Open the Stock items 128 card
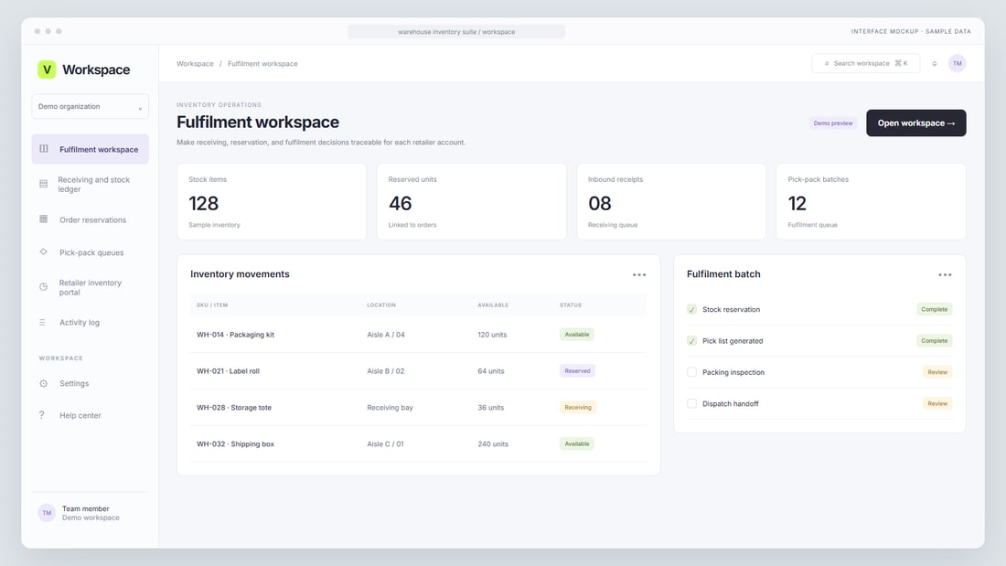Screen dimensions: 1006x566 point(272,201)
